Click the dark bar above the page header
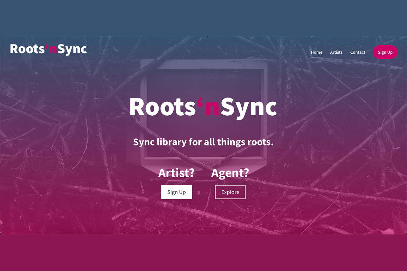Screen dimensions: 407x271 point(203,17)
